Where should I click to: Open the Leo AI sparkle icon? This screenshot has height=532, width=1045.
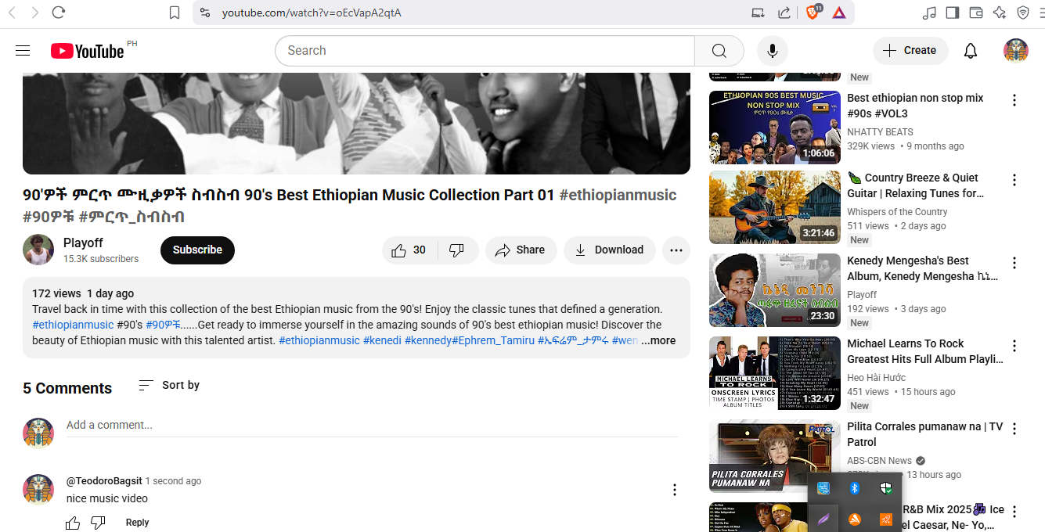pyautogui.click(x=1000, y=13)
